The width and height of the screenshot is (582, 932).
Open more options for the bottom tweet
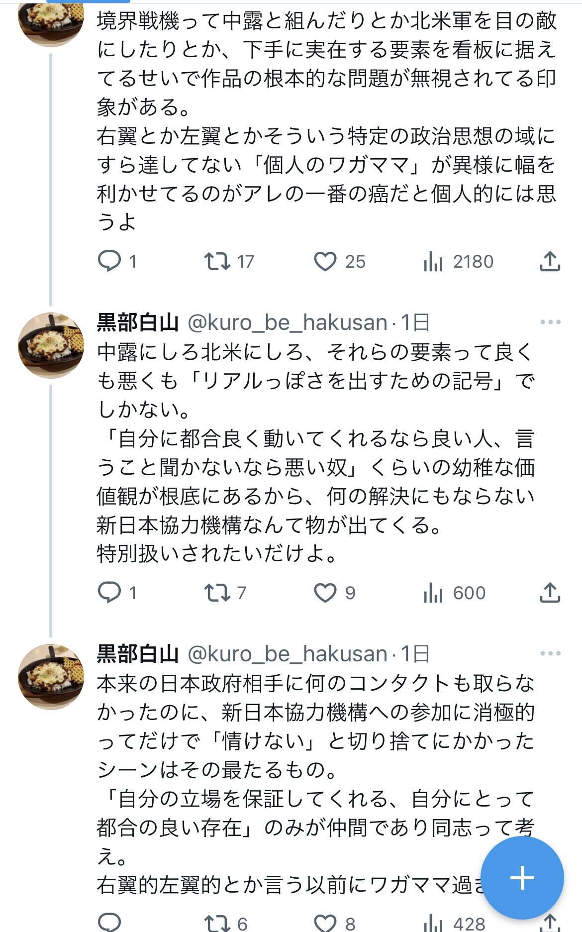550,653
